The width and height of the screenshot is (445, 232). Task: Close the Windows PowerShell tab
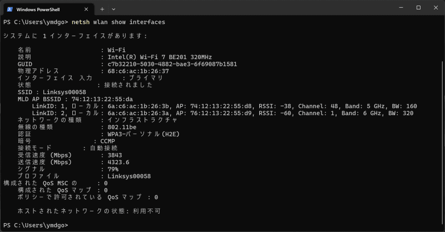point(85,9)
